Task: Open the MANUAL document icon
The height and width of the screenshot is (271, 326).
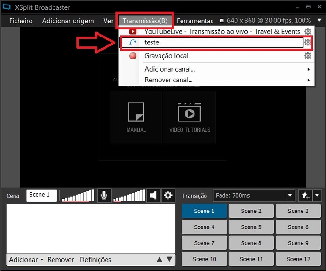Action: [x=136, y=112]
